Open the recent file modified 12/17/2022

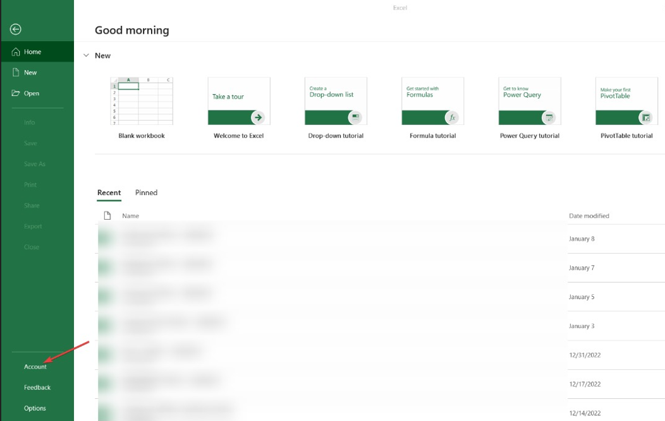380,384
